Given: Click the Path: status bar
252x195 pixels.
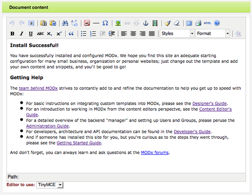Looking at the screenshot, I should [126, 177].
